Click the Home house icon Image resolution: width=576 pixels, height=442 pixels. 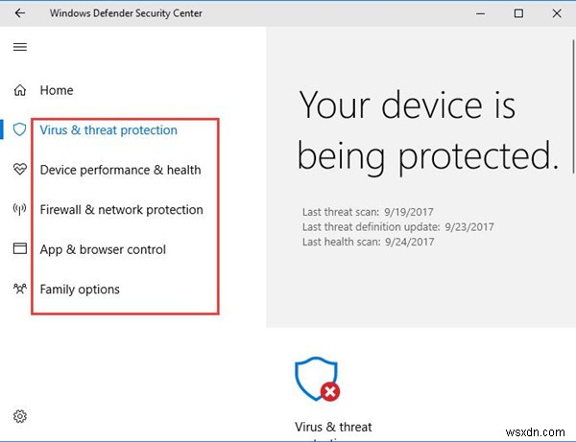[20, 90]
